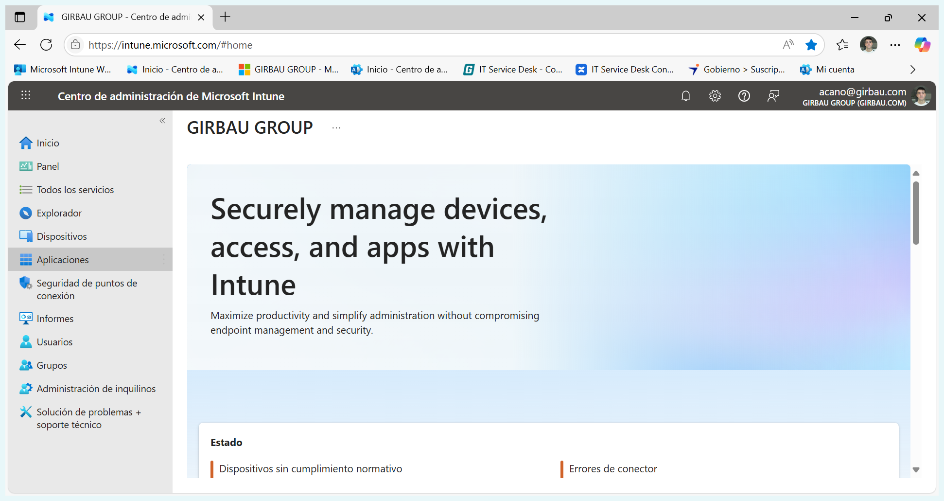The image size is (944, 501).
Task: Open Edge settings and more menu
Action: click(x=895, y=45)
